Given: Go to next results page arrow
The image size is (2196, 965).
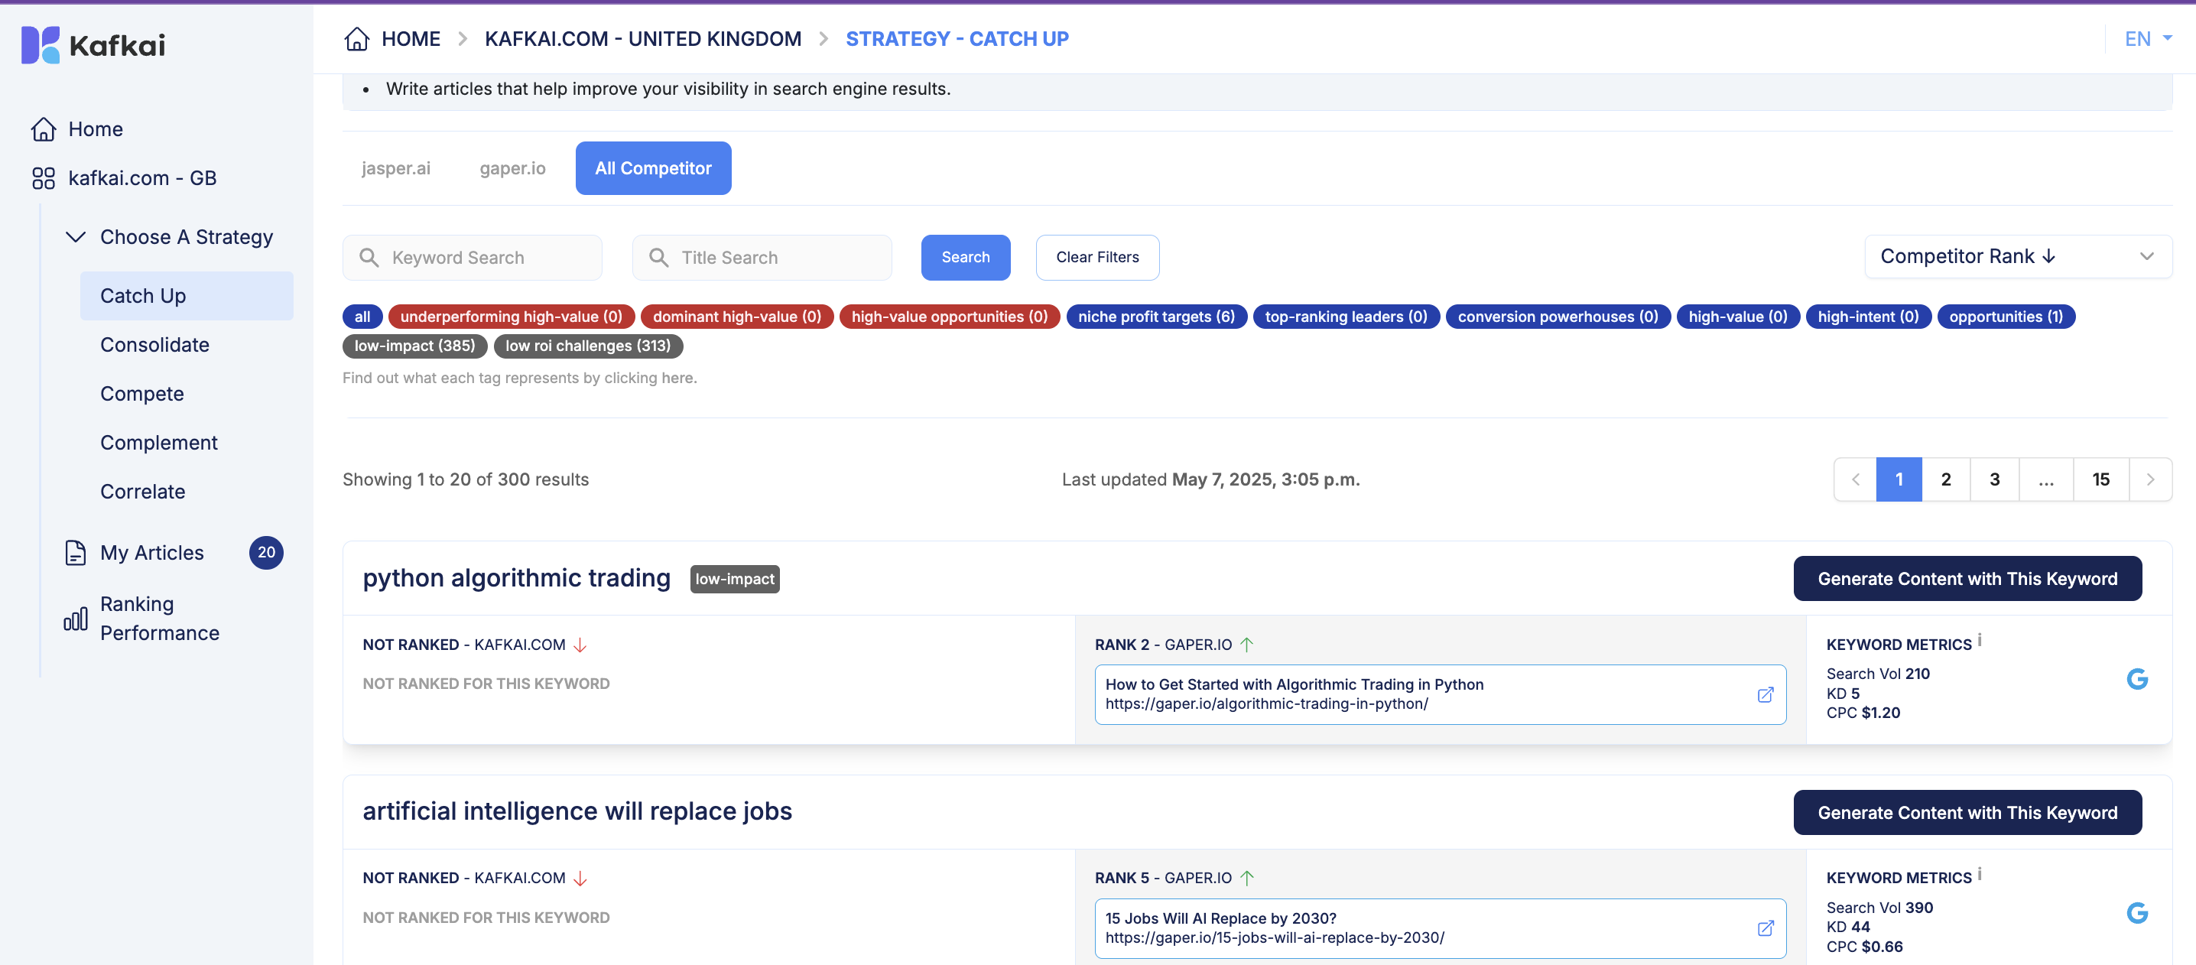Looking at the screenshot, I should pyautogui.click(x=2150, y=479).
